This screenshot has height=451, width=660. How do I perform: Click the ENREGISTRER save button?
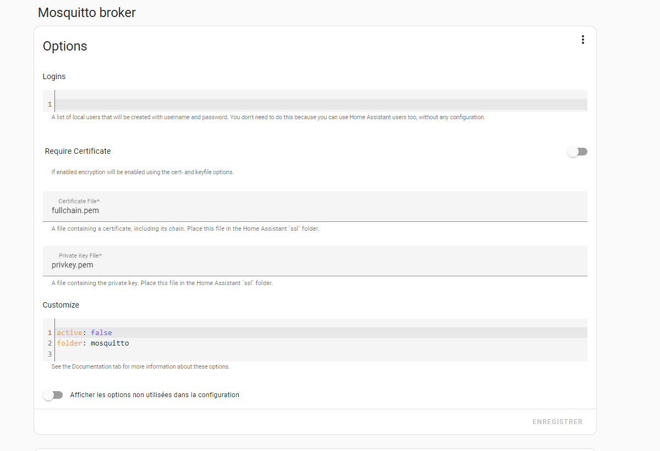557,422
